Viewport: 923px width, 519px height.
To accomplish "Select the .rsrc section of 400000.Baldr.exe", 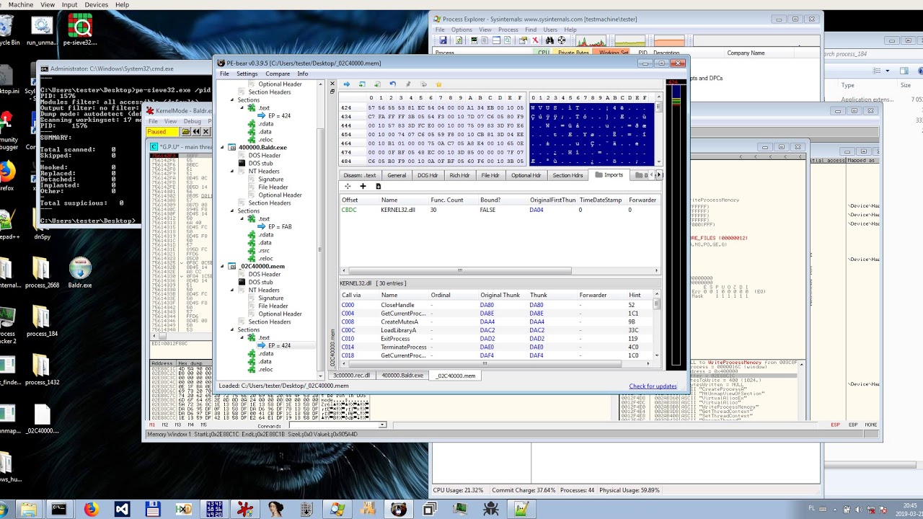I will click(265, 250).
